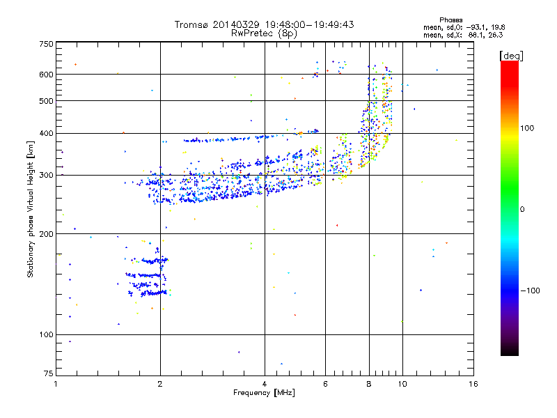557x418 pixels.
Task: Click the '-100' colorbar tick label
Action: [x=530, y=291]
